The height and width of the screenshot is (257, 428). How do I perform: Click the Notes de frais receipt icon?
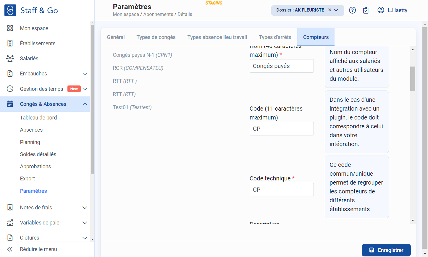tap(10, 207)
